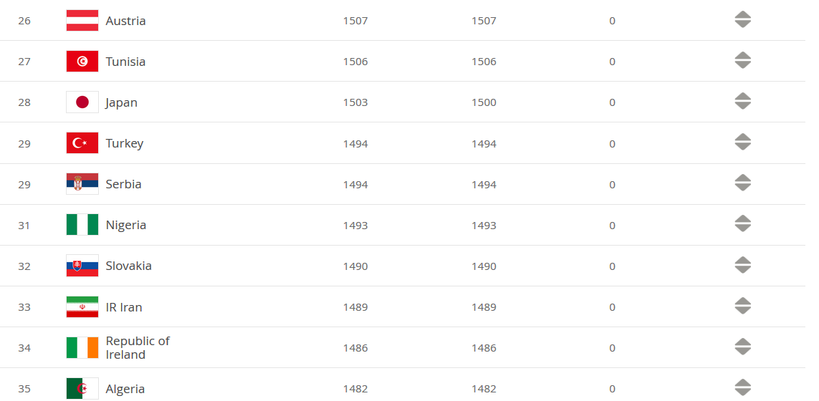The width and height of the screenshot is (819, 401).
Task: Expand the Nigeria row details arrow
Action: coord(742,224)
